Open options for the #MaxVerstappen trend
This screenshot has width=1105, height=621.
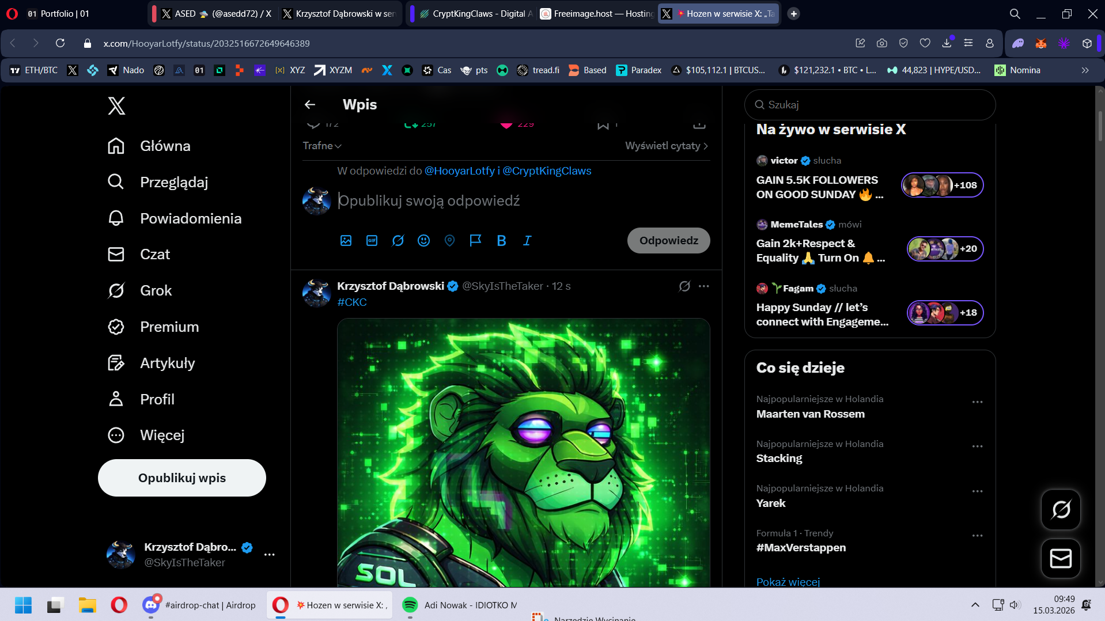(x=977, y=536)
